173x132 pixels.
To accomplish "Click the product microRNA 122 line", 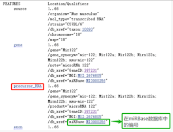I will click(72, 106).
